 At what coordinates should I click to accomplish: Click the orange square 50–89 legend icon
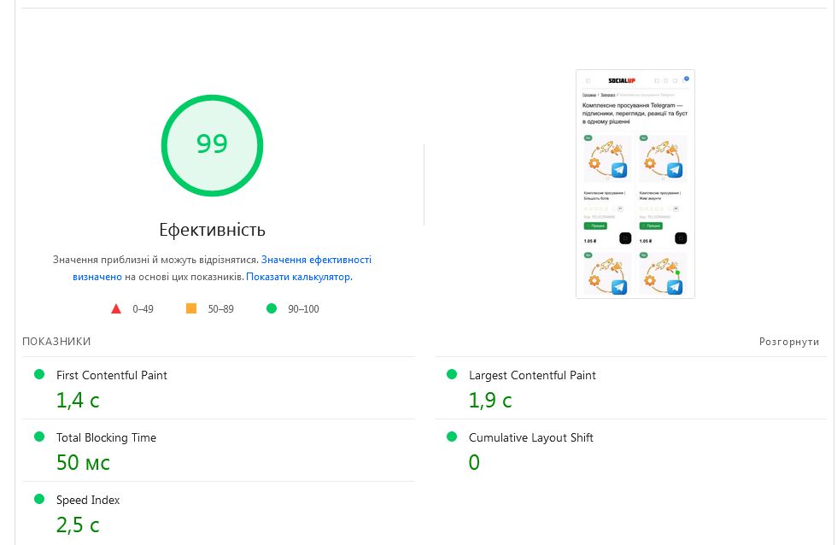[x=191, y=308]
